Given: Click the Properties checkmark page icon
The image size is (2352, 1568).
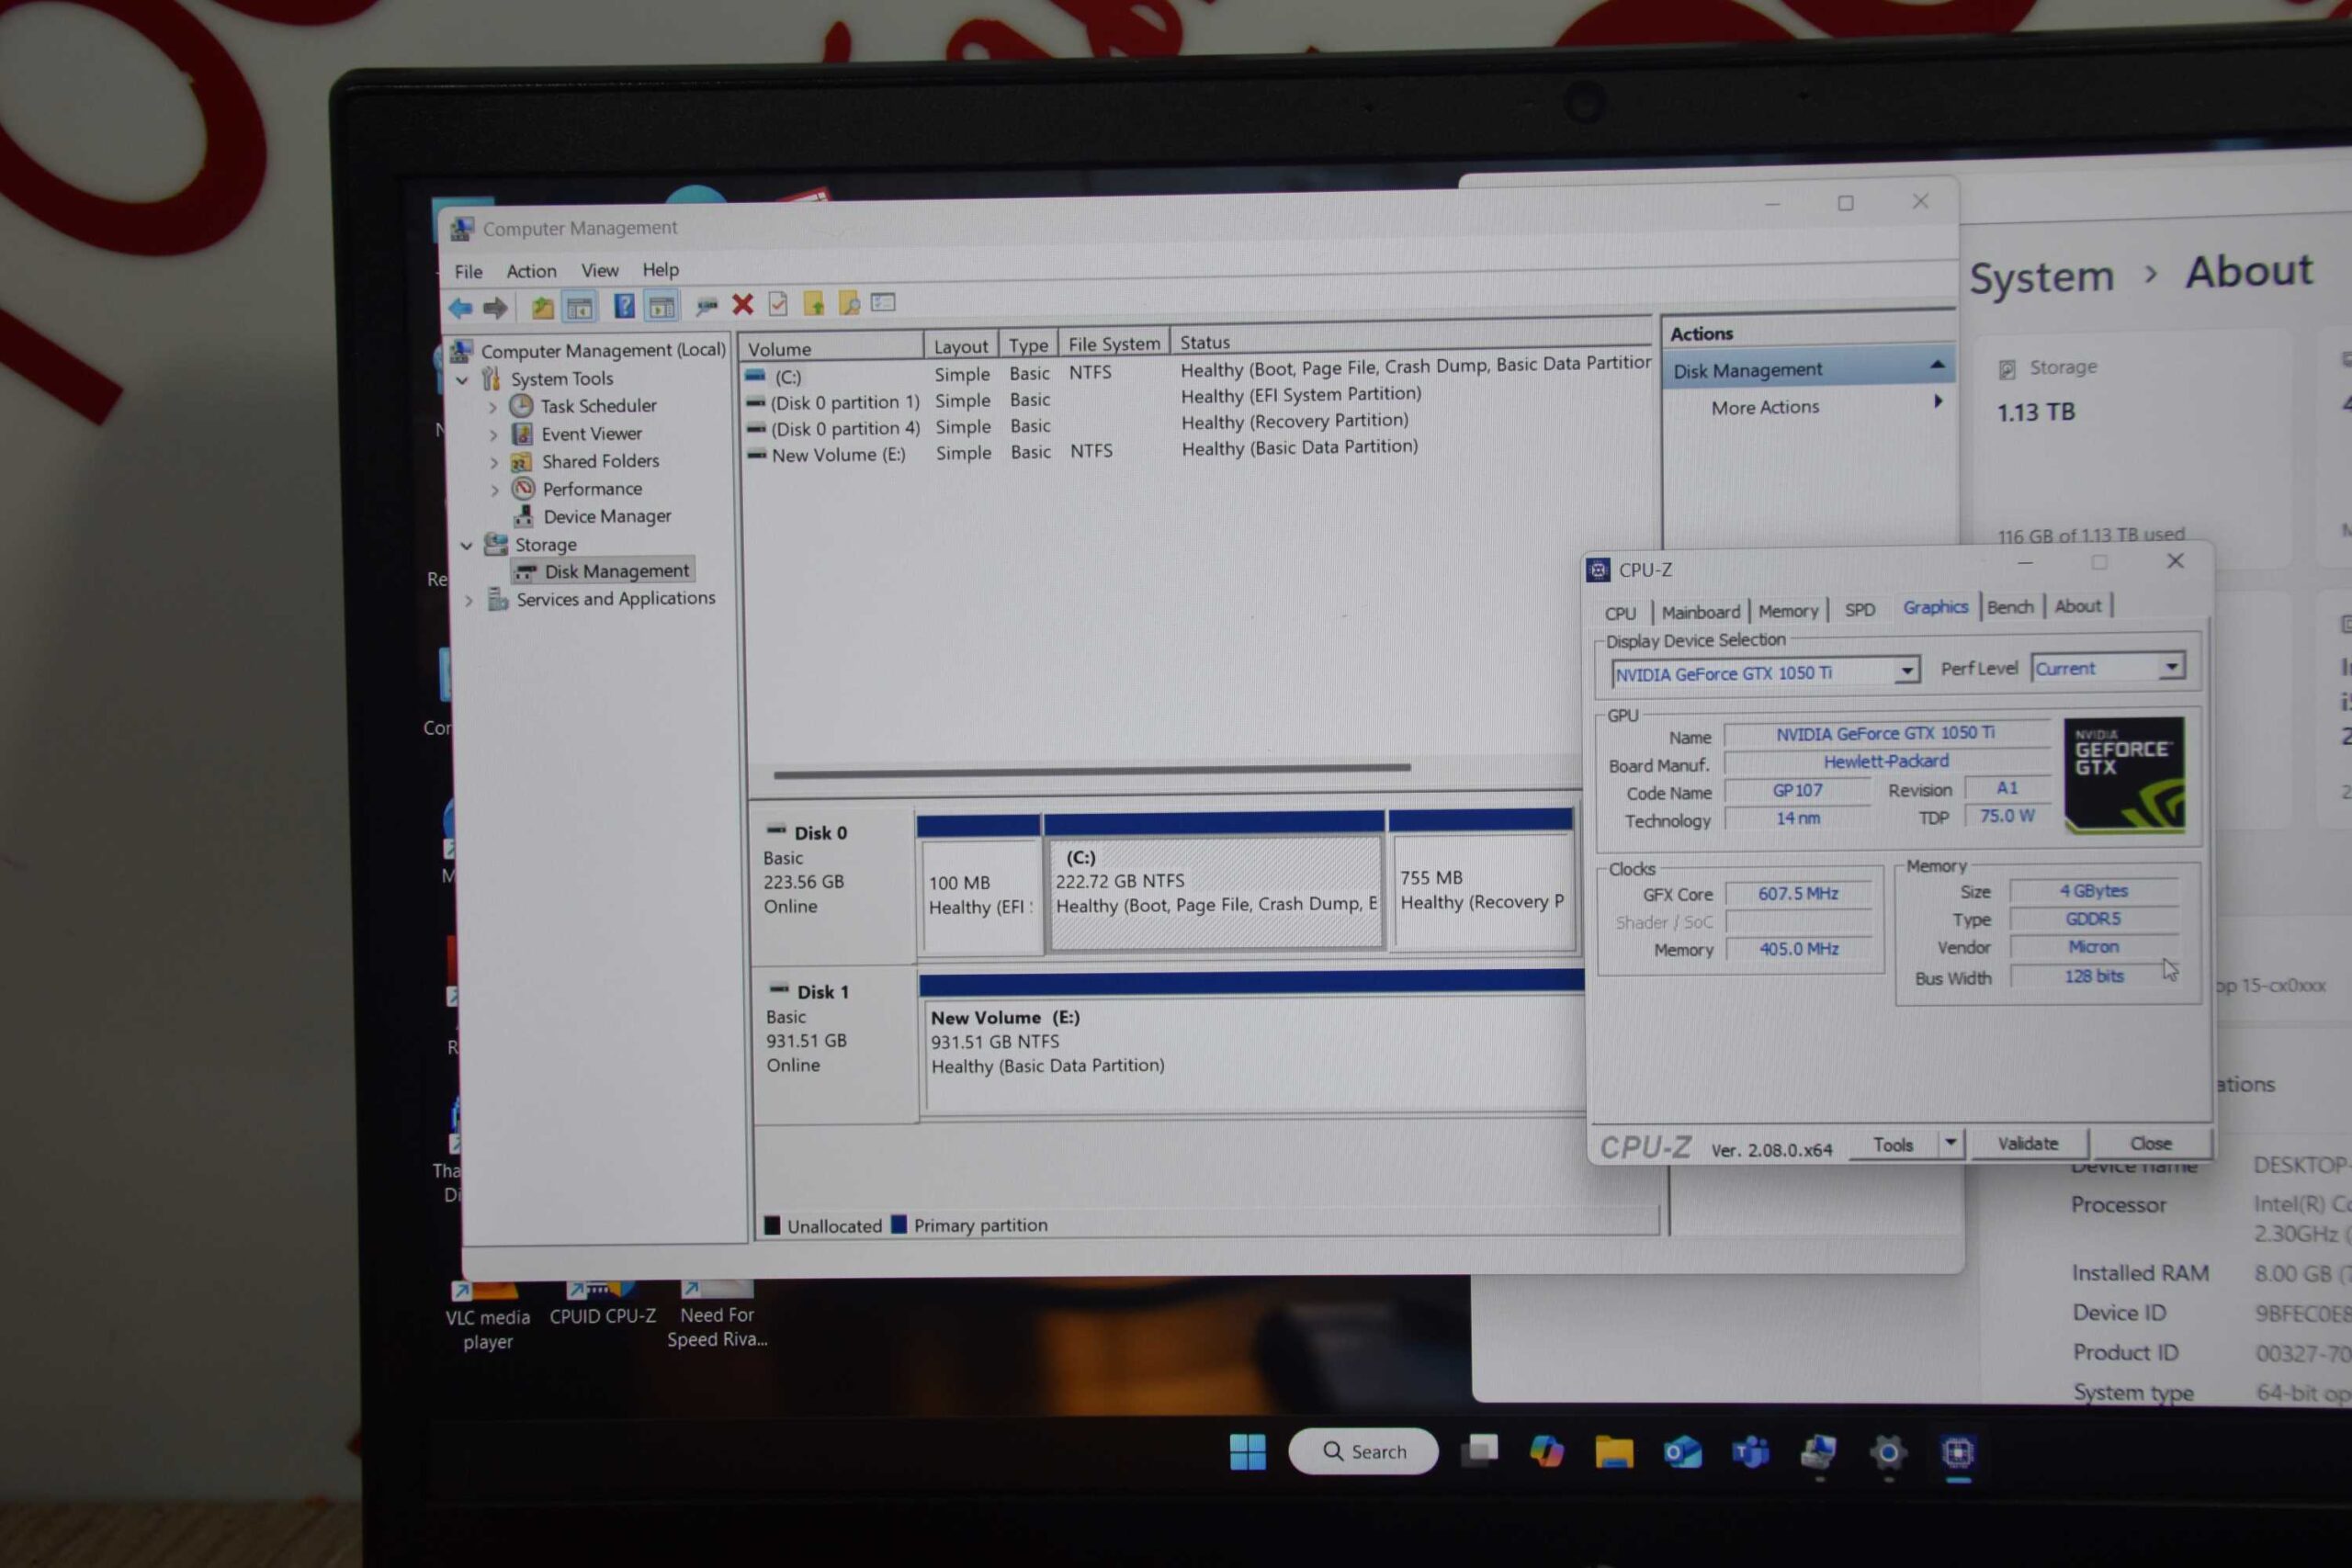Looking at the screenshot, I should (x=778, y=304).
